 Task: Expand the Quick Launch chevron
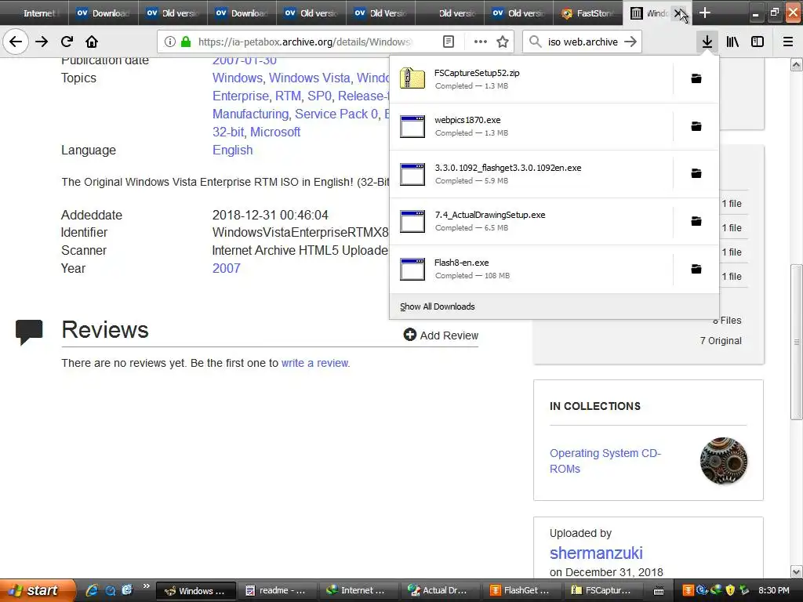click(x=147, y=586)
